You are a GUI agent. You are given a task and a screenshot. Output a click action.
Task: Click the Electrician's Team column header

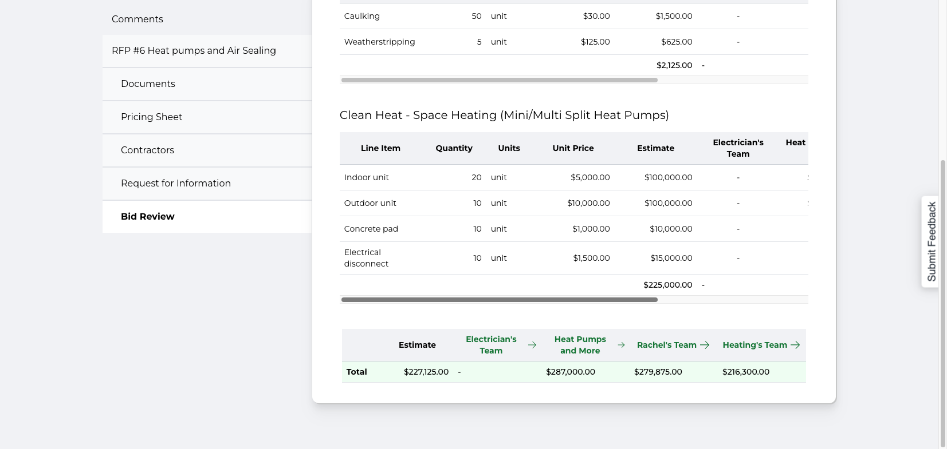click(738, 148)
